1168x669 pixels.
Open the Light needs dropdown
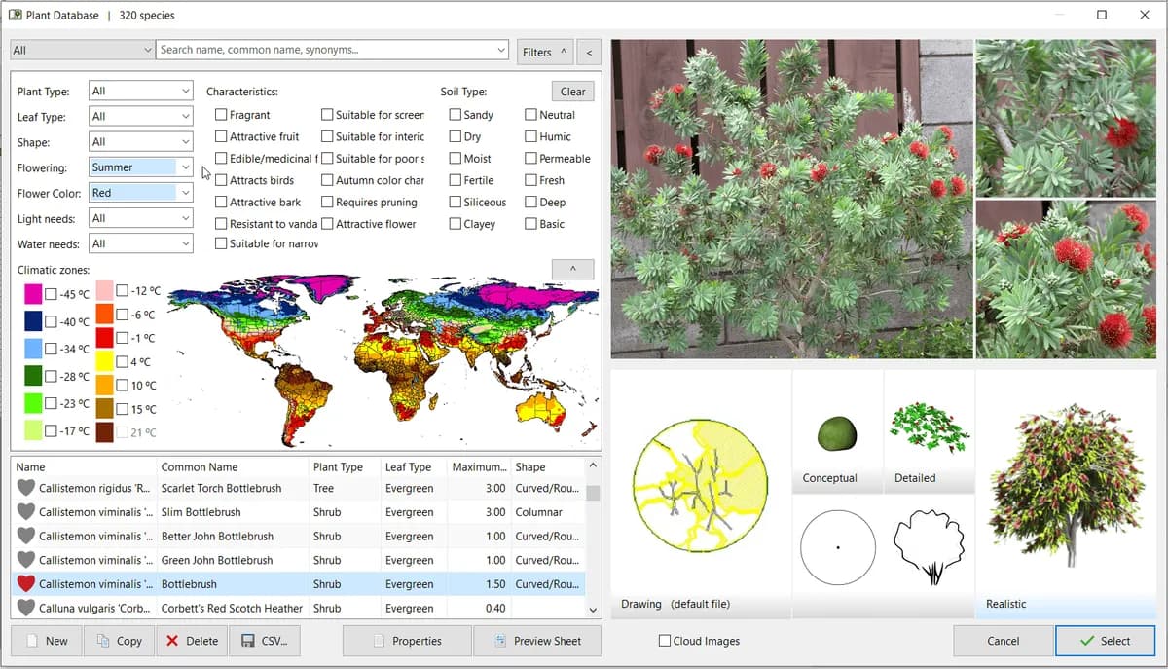[140, 218]
